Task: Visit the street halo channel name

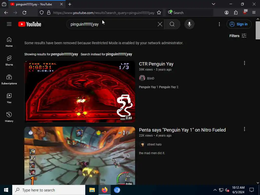Action: [x=154, y=144]
